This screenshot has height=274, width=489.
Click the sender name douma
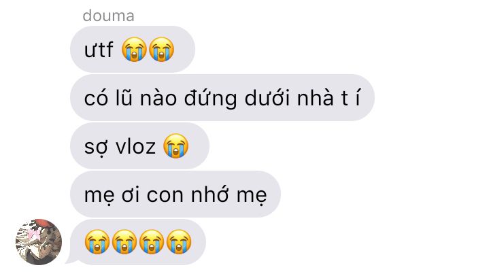tap(109, 16)
